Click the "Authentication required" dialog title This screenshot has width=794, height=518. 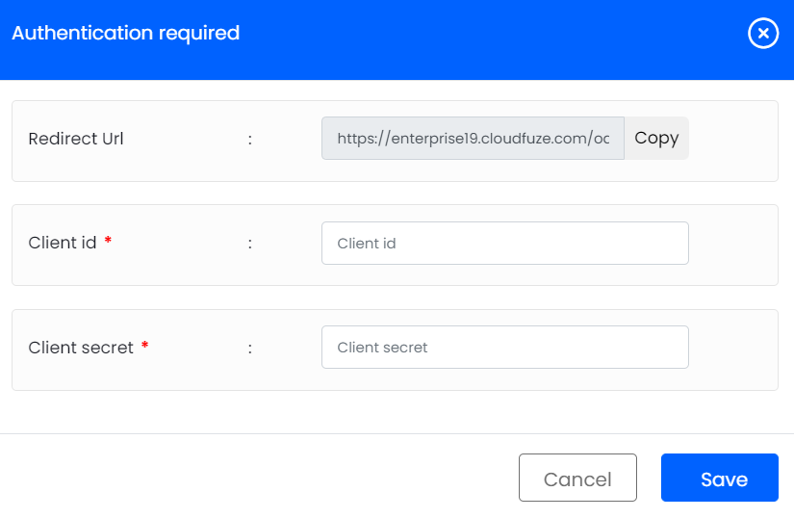125,34
